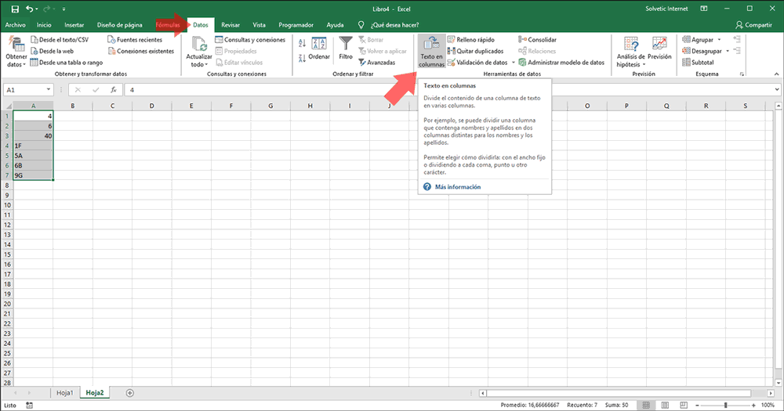784x411 pixels.
Task: Click Quitar duplicados in Herramientas de datos
Action: (474, 51)
